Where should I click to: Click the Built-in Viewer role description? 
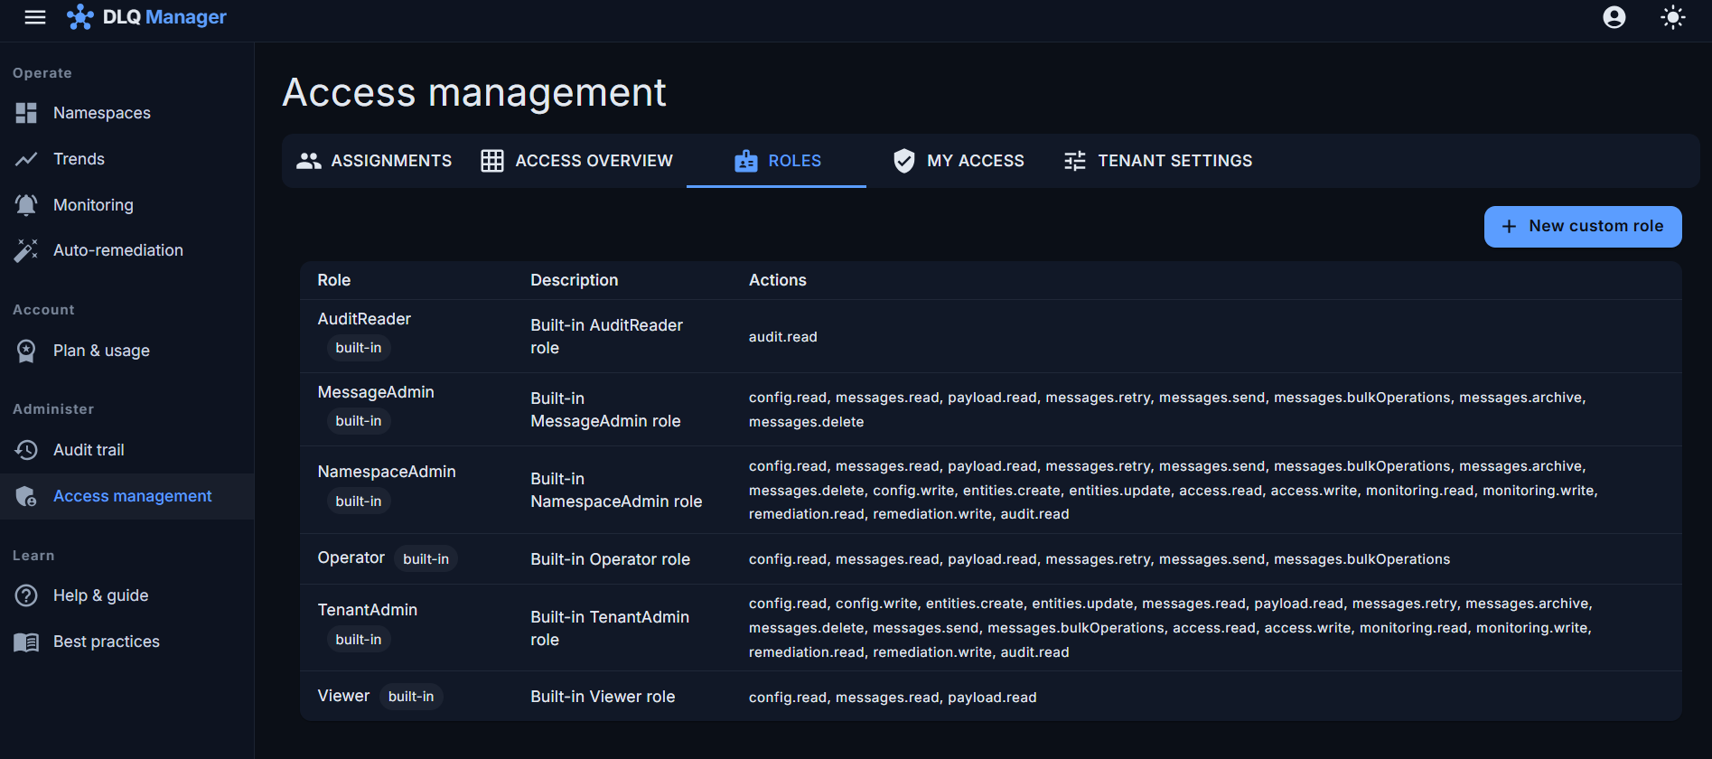point(603,697)
